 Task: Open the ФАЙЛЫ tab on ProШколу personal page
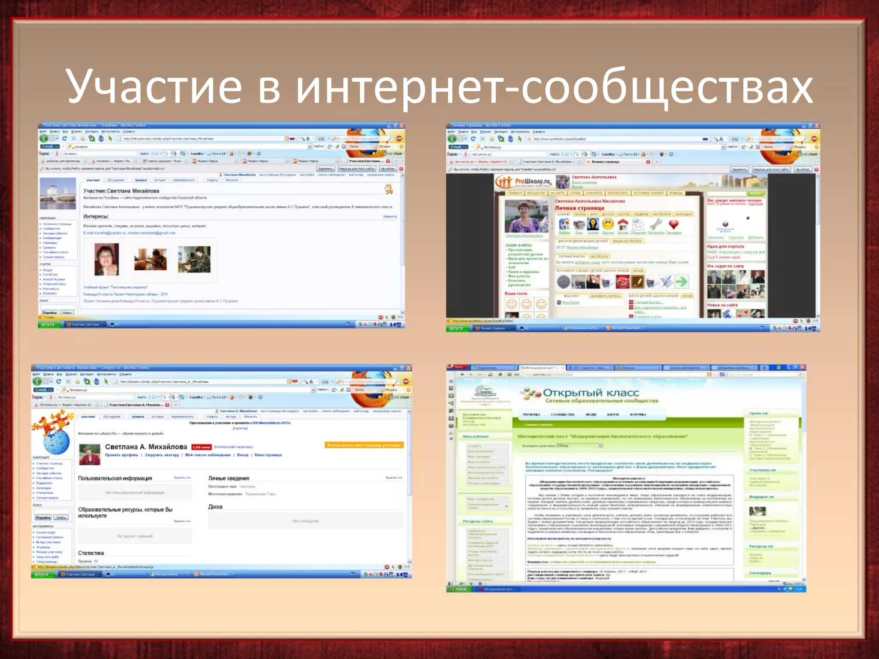[x=581, y=214]
